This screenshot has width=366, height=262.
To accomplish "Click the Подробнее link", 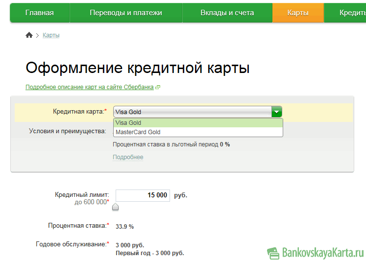I will pyautogui.click(x=128, y=157).
